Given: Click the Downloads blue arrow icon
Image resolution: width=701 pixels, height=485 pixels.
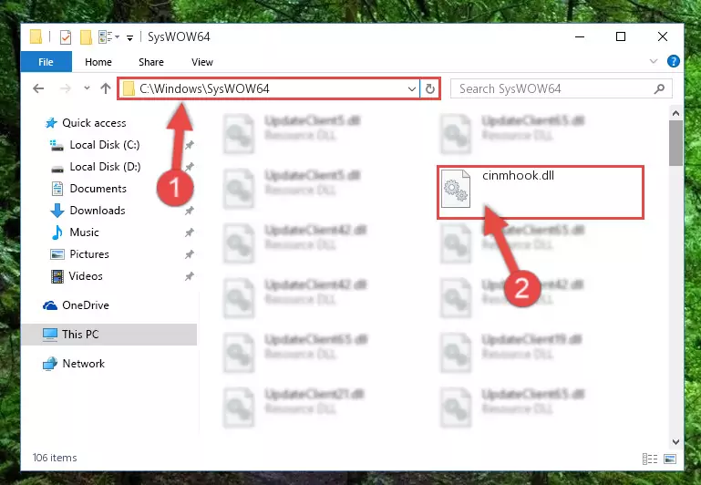Looking at the screenshot, I should (x=57, y=211).
